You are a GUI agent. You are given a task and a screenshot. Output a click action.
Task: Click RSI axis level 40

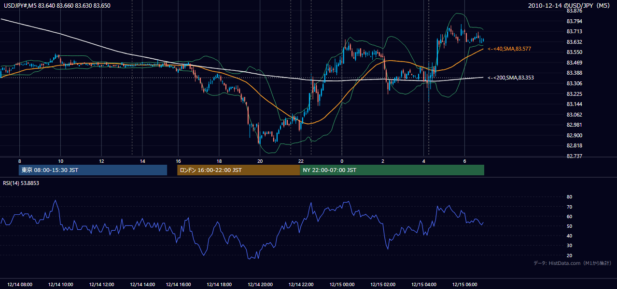(x=569, y=236)
